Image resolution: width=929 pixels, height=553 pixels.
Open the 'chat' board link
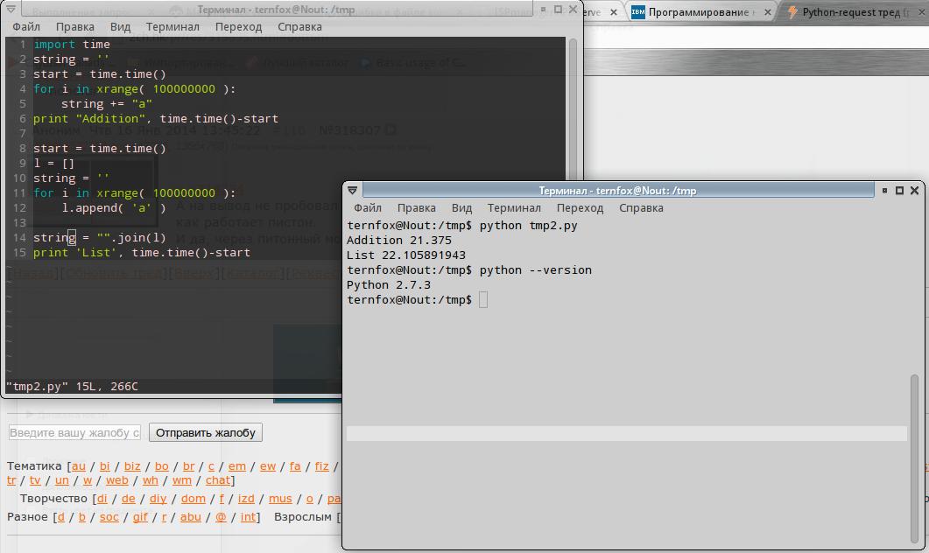click(217, 480)
